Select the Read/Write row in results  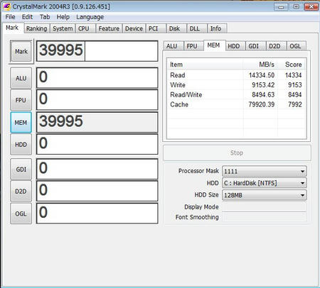[237, 95]
